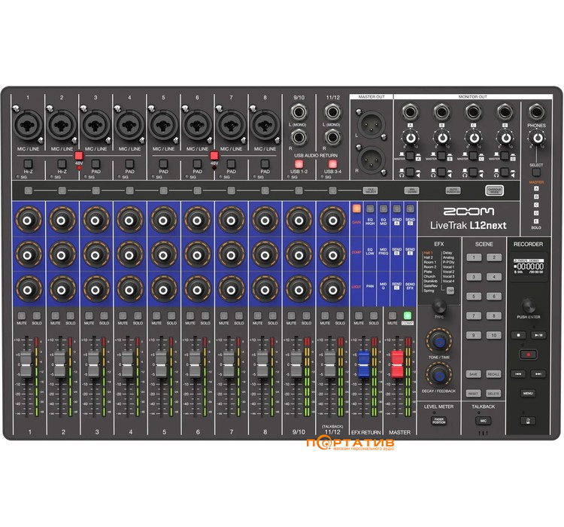This screenshot has width=564, height=527.
Task: Click the EFX DECAY / FEEDBACK knob
Action: (439, 376)
